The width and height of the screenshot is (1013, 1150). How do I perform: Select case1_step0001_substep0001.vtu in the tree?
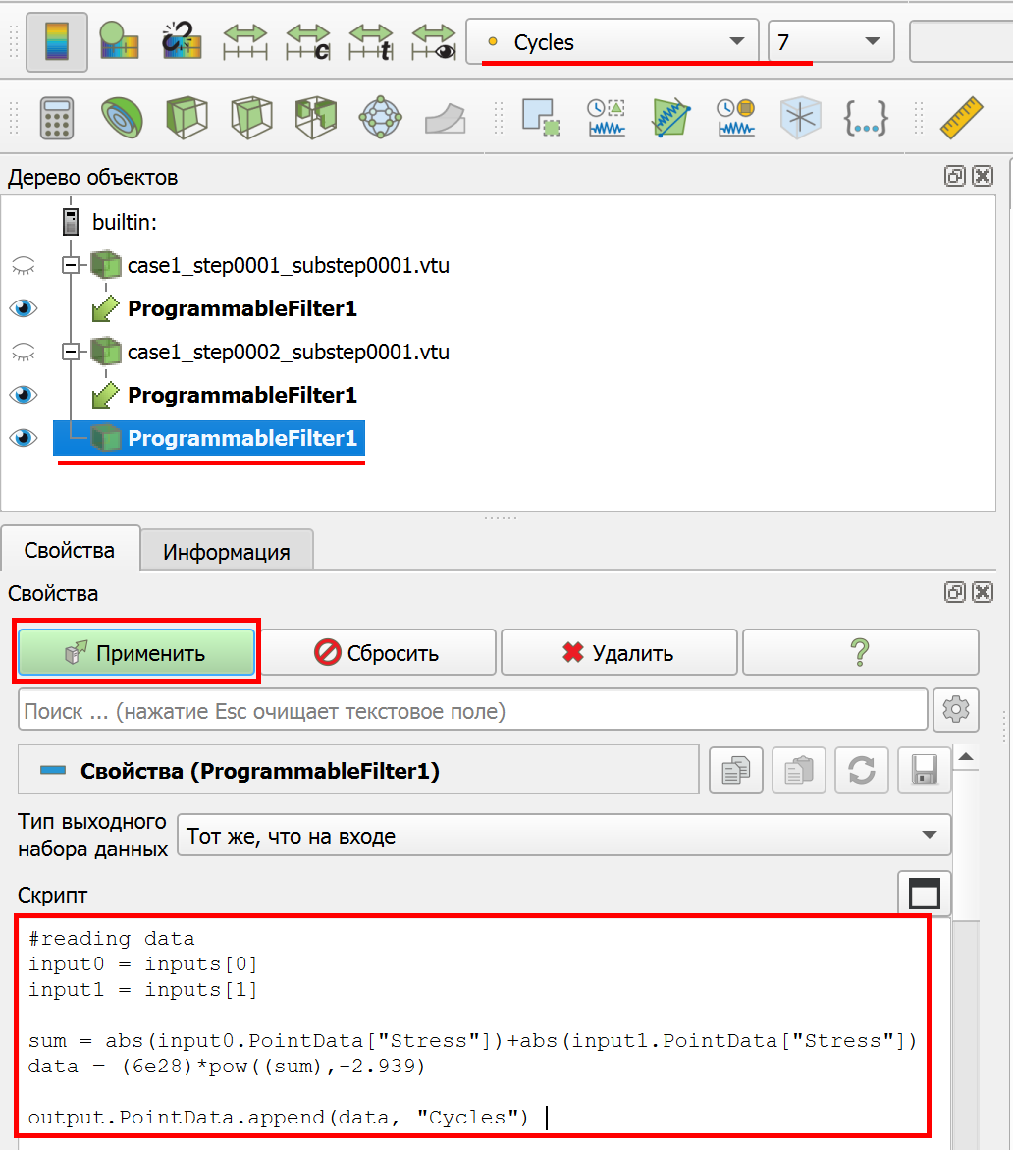tap(288, 265)
